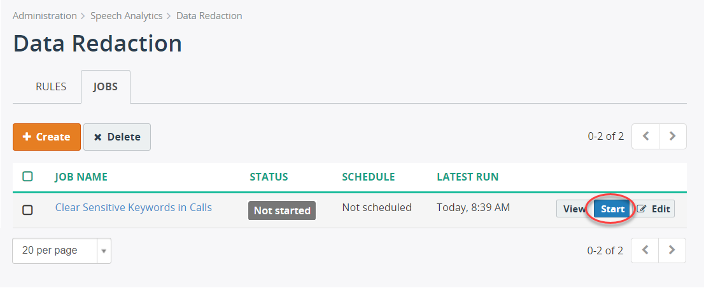
Task: Click the per page dropdown arrow
Action: click(104, 250)
